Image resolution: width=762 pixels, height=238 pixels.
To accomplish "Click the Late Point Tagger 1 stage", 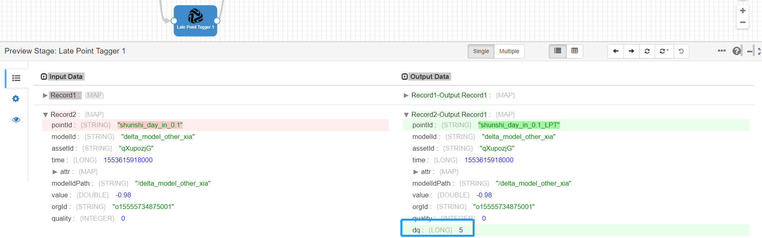I will 195,21.
